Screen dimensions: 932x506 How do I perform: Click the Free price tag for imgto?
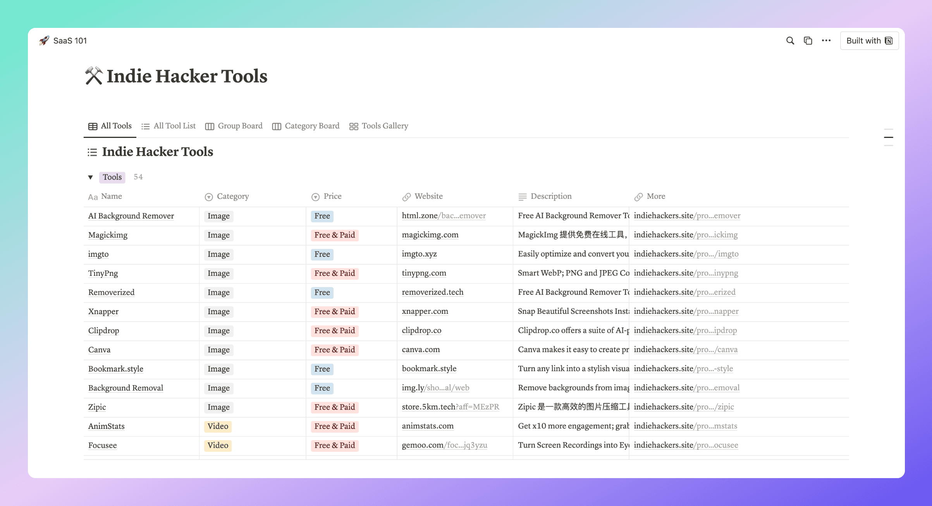tap(322, 254)
